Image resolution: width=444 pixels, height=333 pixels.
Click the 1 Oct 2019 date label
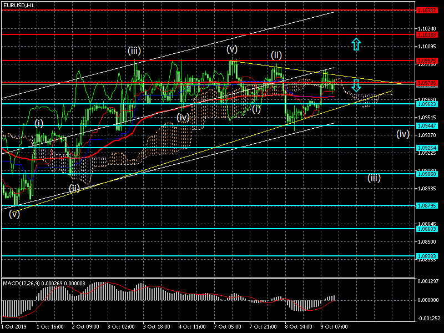(14, 326)
